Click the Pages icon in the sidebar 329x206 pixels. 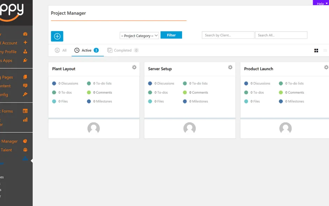[25, 77]
